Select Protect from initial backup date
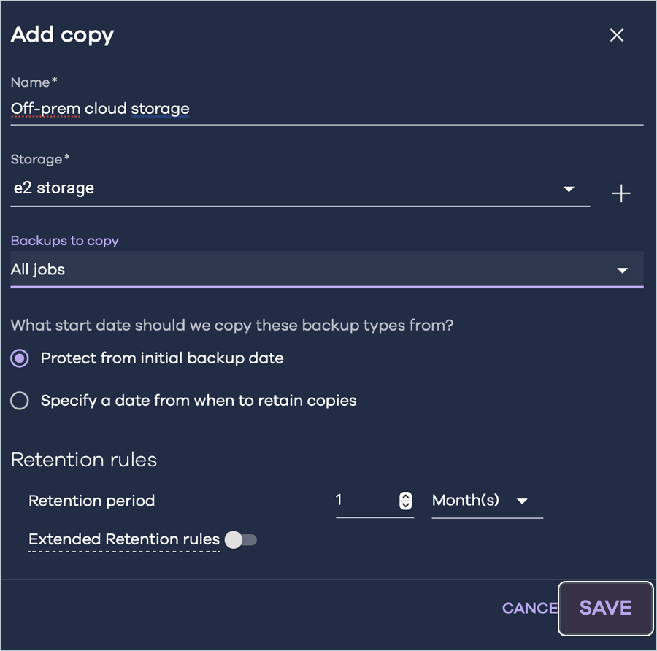657x651 pixels. (20, 358)
